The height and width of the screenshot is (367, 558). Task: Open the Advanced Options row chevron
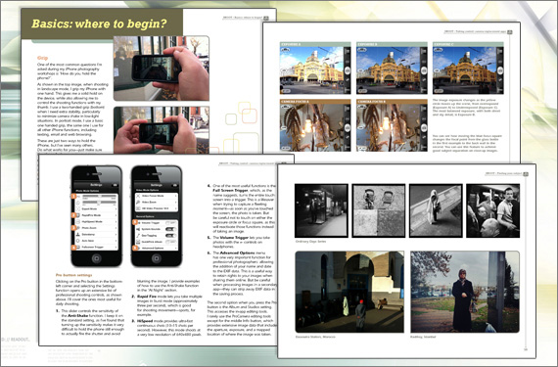[x=176, y=249]
